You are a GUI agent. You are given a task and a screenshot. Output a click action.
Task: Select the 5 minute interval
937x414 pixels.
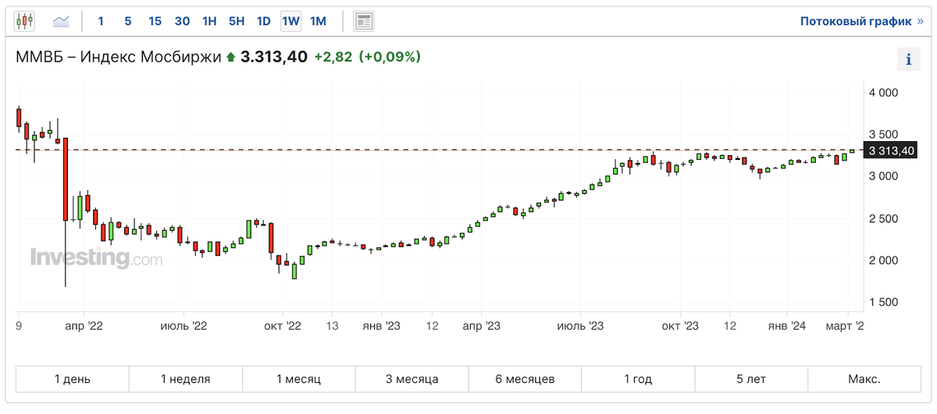click(128, 21)
